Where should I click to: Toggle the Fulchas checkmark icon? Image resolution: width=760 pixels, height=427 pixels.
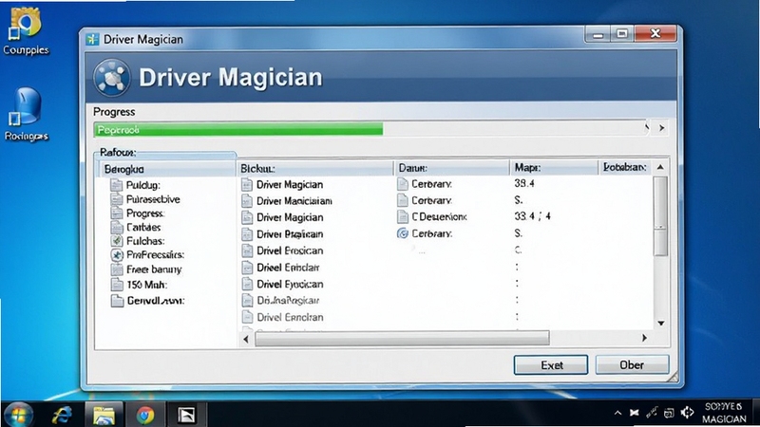(x=116, y=241)
